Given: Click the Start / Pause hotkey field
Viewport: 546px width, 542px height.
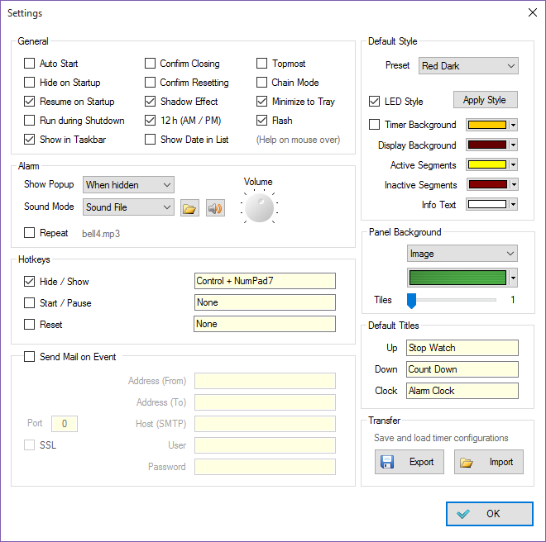Looking at the screenshot, I should 265,302.
